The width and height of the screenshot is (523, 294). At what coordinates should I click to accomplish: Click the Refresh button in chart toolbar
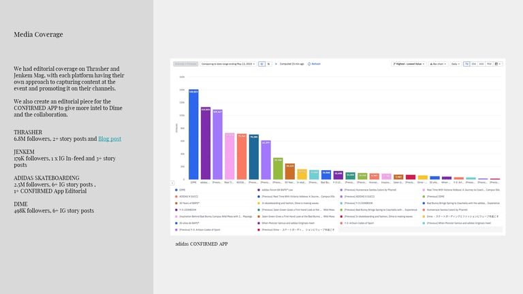[x=314, y=64]
